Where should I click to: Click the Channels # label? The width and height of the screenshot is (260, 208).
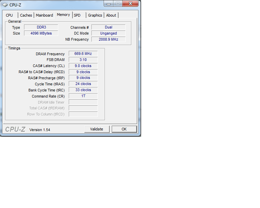pyautogui.click(x=80, y=27)
